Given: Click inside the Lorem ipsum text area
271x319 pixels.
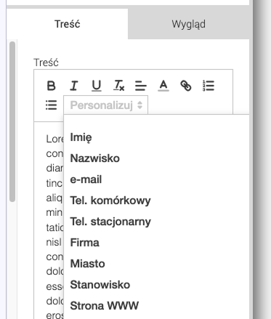Looking at the screenshot, I should [x=49, y=218].
